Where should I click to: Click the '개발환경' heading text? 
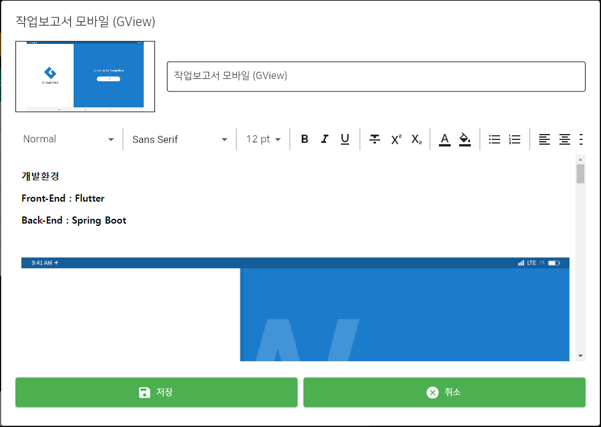click(x=40, y=176)
